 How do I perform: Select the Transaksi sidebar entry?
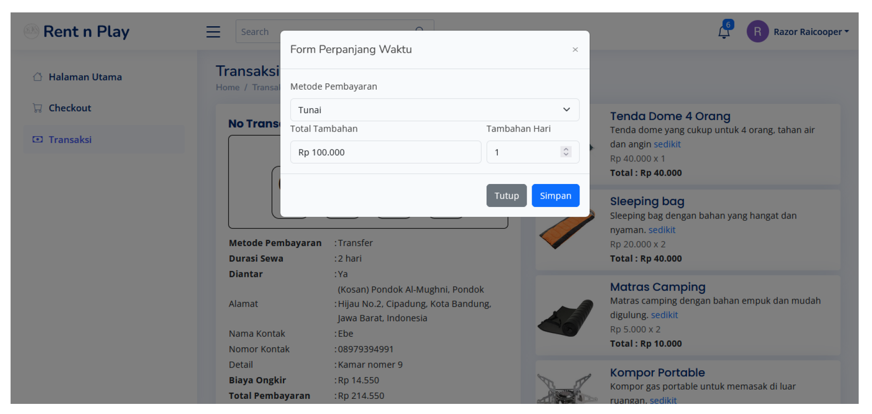tap(70, 139)
